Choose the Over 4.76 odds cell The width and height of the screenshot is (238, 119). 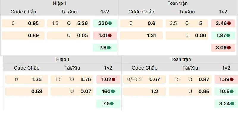(x=72, y=79)
